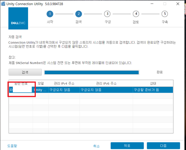Click the 검토 step label
This screenshot has height=150, width=186.
(x=136, y=22)
